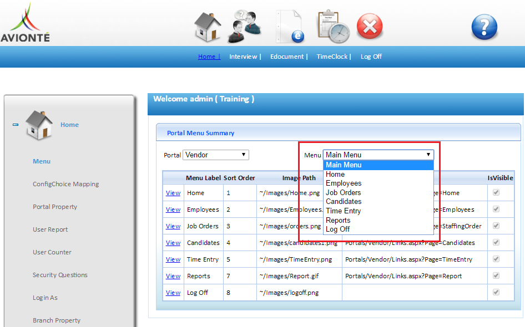This screenshot has height=327, width=525.
Task: Toggle IsVisible checkbox for the Employees row
Action: point(496,210)
